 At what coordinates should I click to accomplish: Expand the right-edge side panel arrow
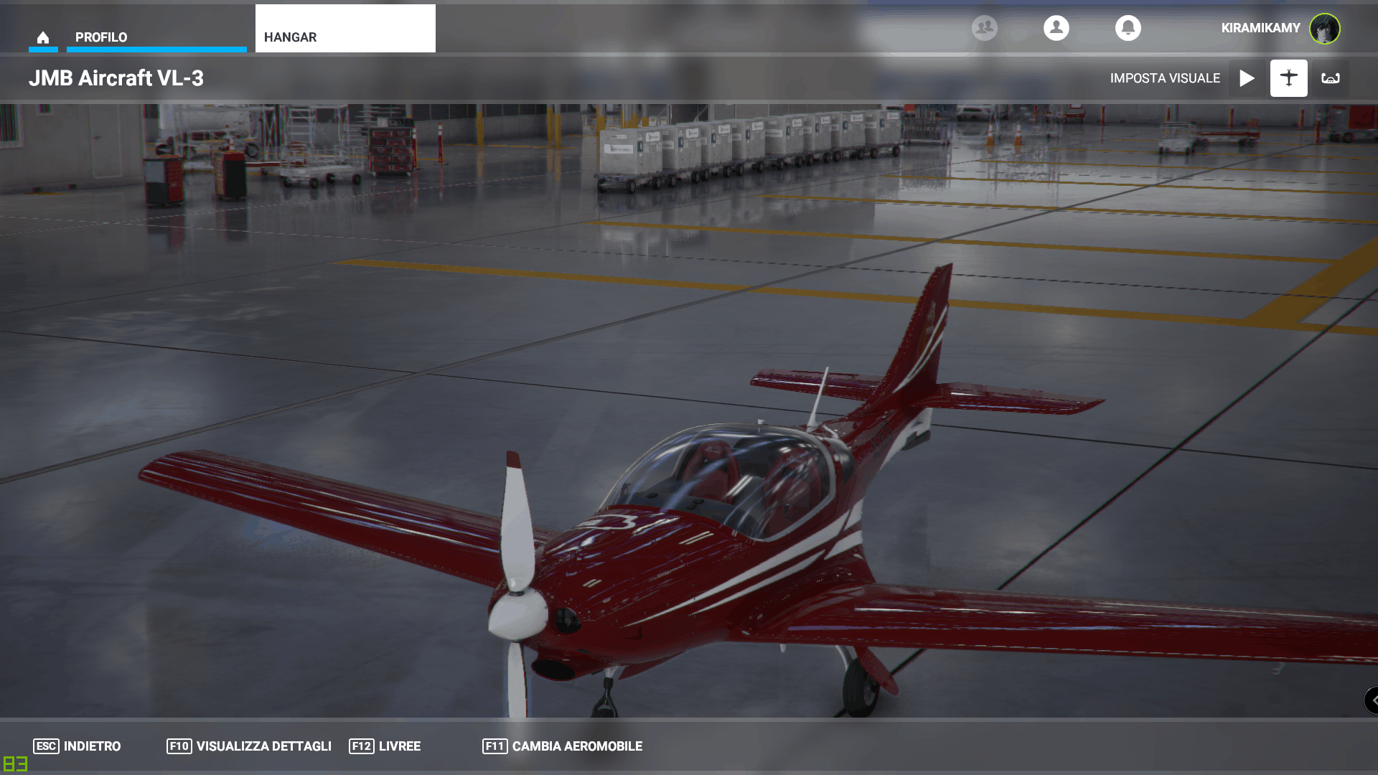coord(1372,700)
